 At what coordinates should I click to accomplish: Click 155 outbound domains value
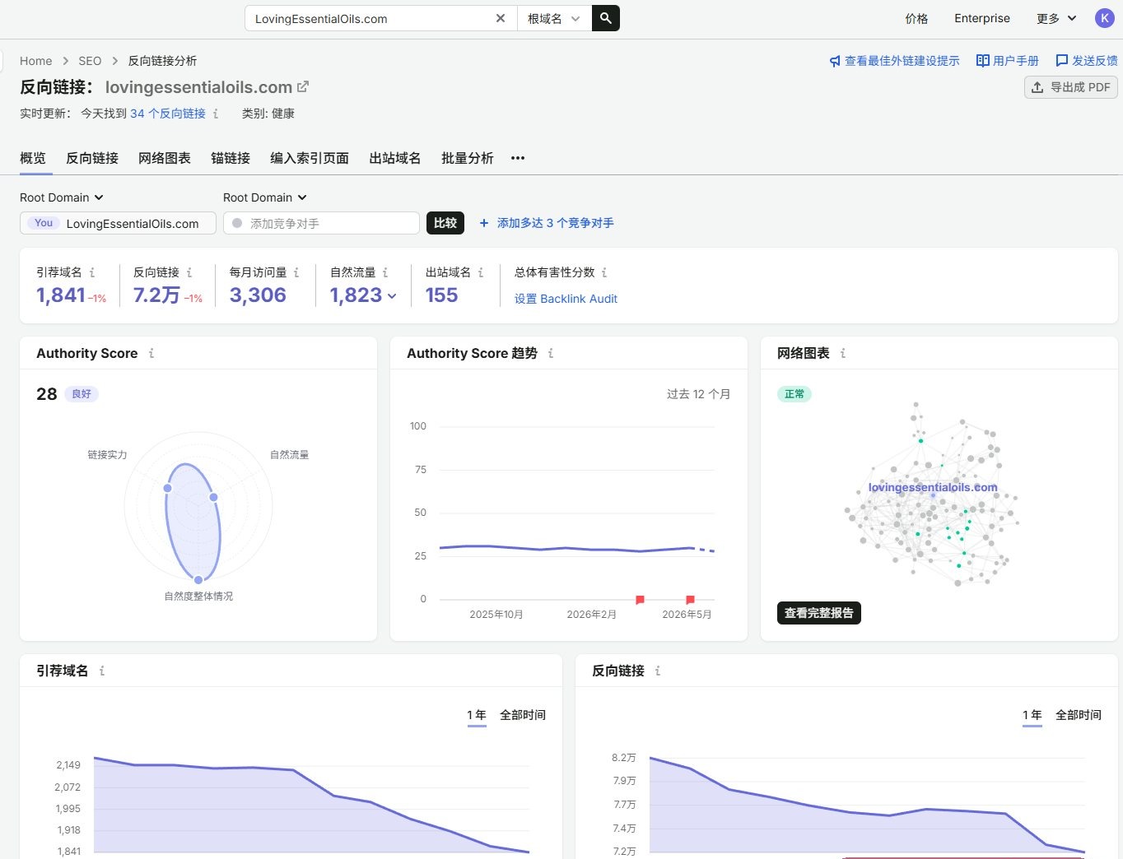coord(441,295)
